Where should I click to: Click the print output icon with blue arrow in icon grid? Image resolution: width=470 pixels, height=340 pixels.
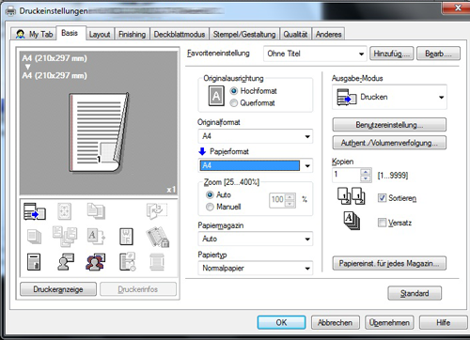pyautogui.click(x=35, y=211)
